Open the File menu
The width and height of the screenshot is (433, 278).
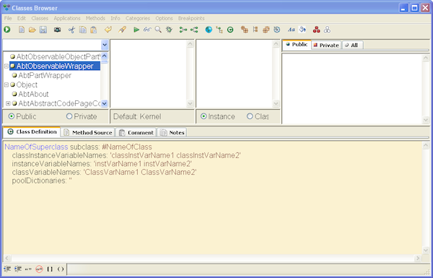(x=8, y=18)
